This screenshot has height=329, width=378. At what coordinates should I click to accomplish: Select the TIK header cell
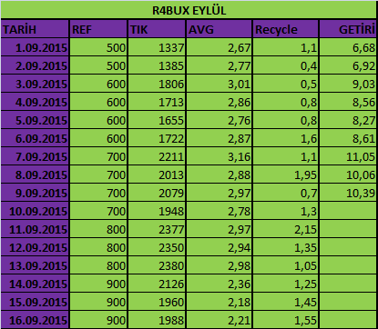click(x=157, y=29)
